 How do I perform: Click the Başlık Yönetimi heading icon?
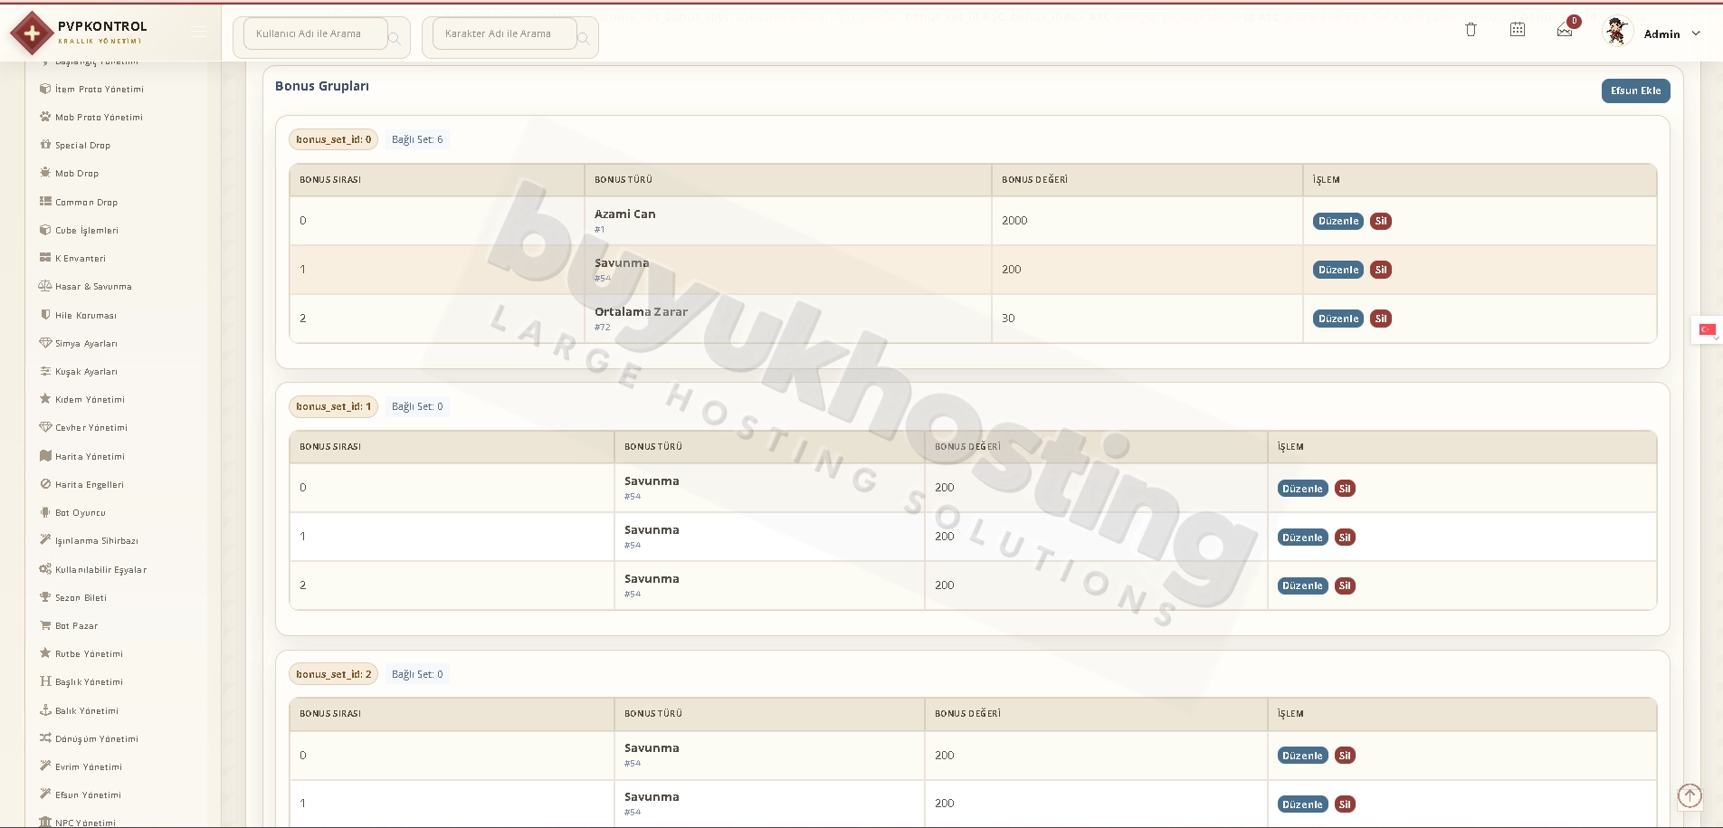(45, 681)
